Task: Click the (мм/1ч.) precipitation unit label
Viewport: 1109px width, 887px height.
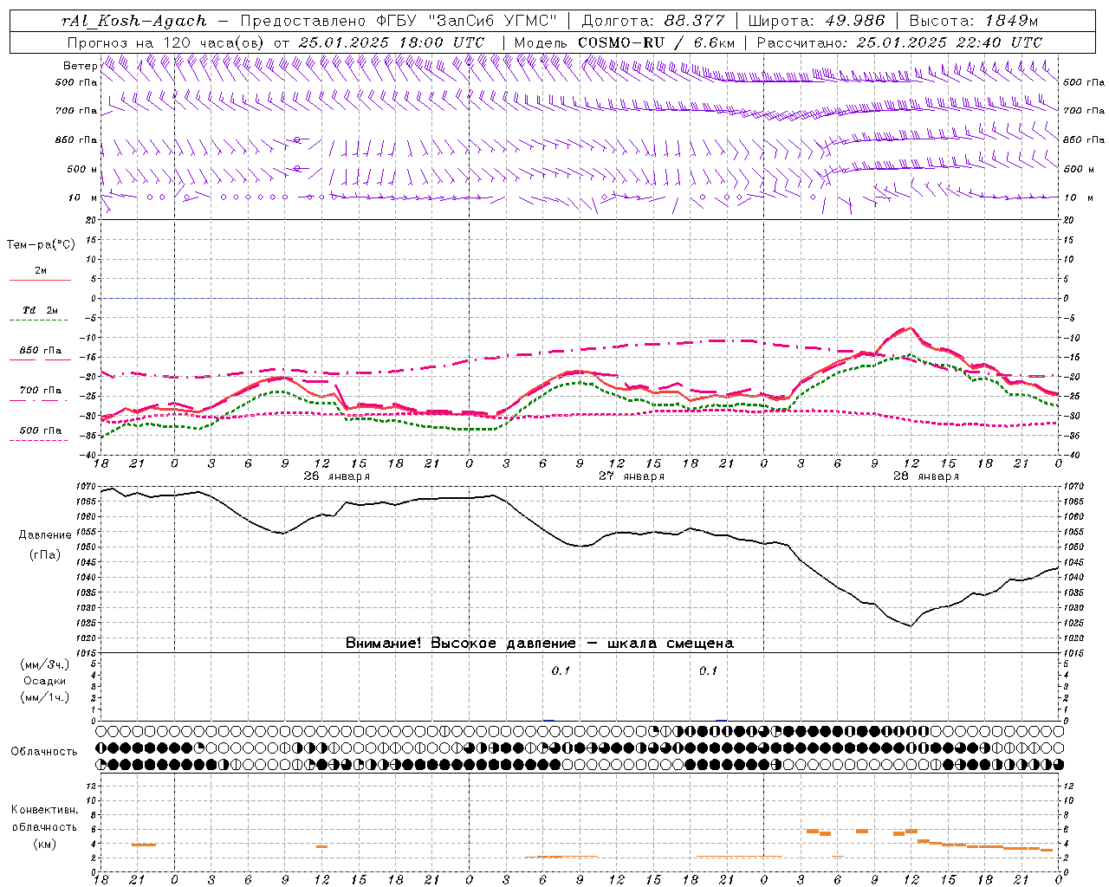Action: pos(45,698)
